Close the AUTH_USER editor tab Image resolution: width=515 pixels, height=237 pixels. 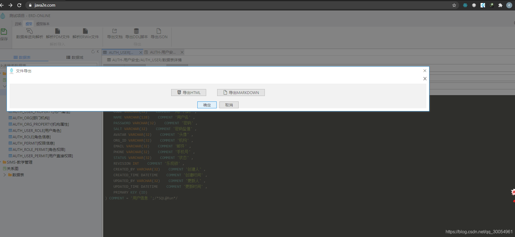pos(141,53)
